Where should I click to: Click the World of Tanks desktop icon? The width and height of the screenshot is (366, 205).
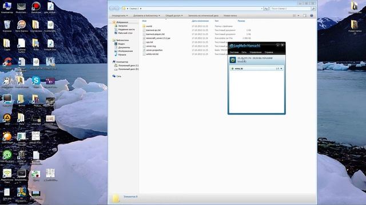coord(21,157)
